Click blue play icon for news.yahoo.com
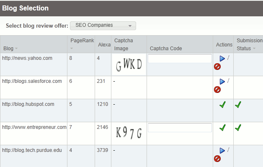 pyautogui.click(x=222, y=59)
